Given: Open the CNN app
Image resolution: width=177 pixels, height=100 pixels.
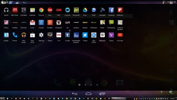Looking at the screenshot, I should 59,10.
